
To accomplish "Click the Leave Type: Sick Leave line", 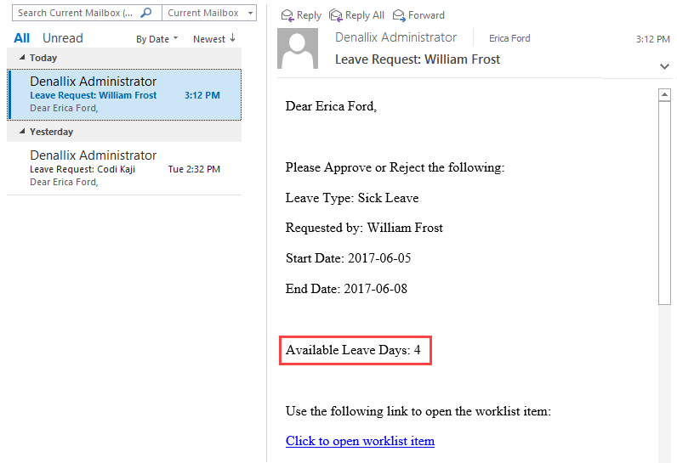I will pos(352,198).
